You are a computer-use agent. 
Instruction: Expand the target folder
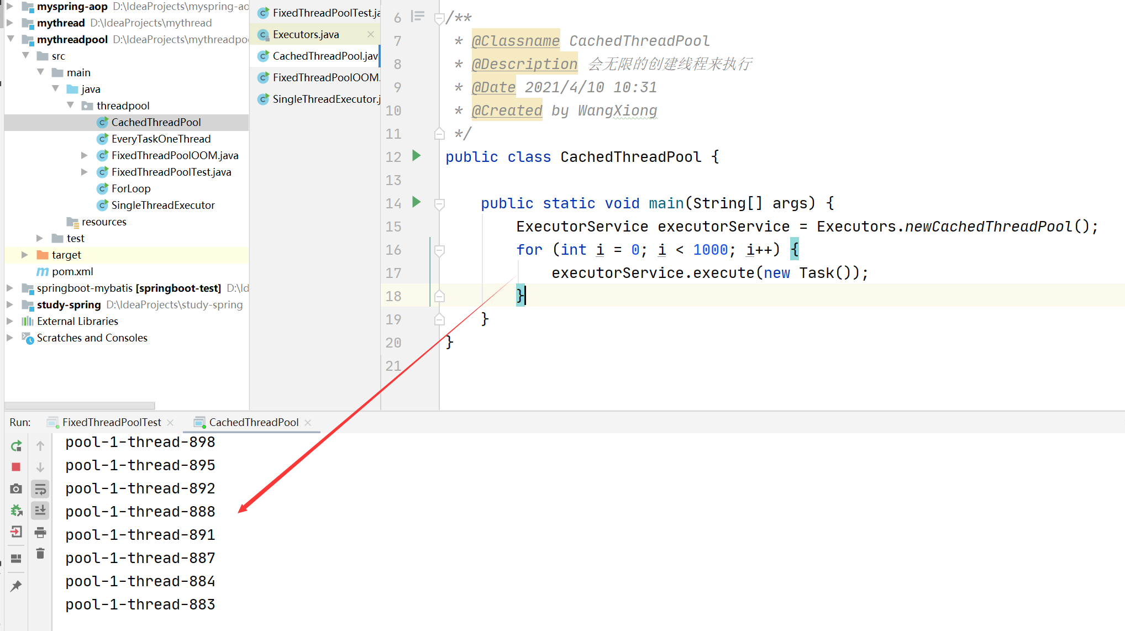[24, 255]
